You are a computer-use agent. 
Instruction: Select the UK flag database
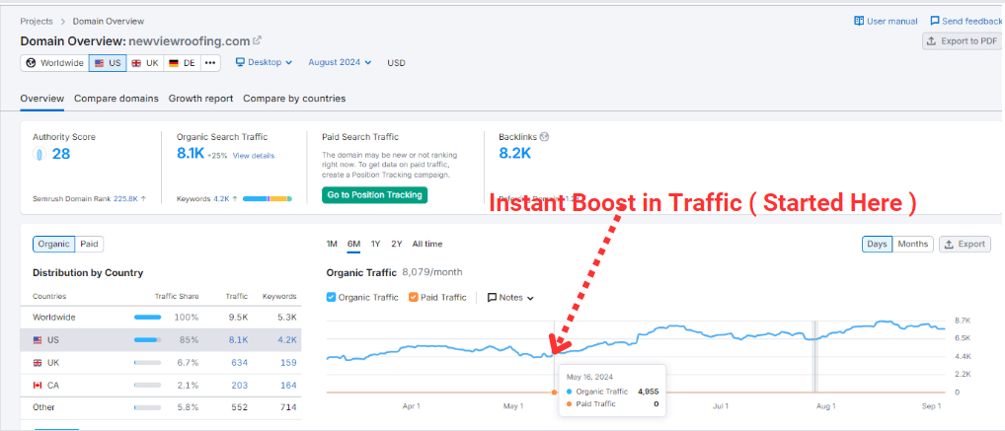point(144,63)
